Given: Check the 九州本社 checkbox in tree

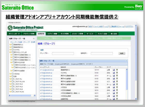Looking at the screenshot, I should (x=13, y=50).
